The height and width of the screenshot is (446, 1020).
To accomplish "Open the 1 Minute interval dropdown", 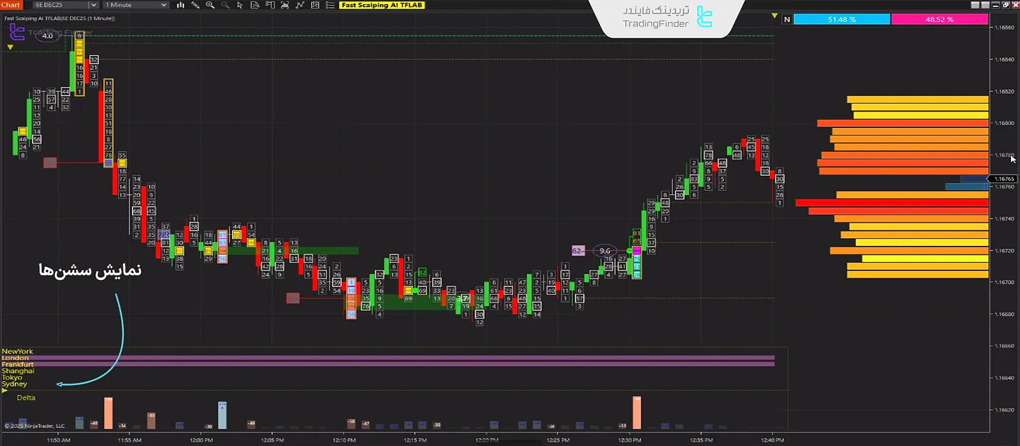I will click(136, 5).
